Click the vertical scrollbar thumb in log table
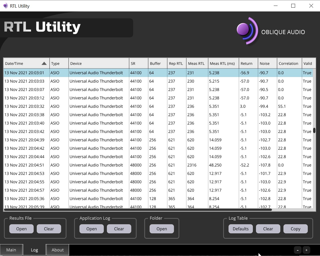The width and height of the screenshot is (320, 256). click(314, 130)
